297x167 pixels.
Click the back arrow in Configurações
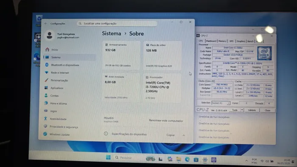[x=46, y=24]
